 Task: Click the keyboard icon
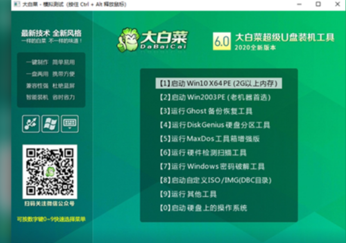70,124
